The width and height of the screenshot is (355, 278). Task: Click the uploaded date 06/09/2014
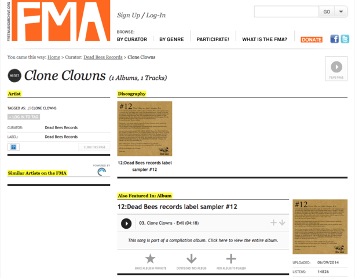pyautogui.click(x=328, y=262)
